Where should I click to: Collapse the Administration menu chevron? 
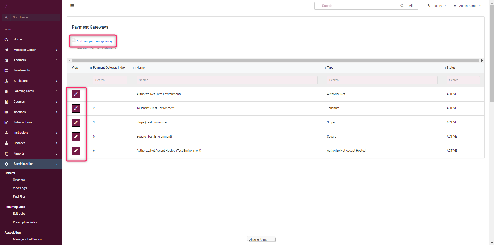pyautogui.click(x=57, y=164)
